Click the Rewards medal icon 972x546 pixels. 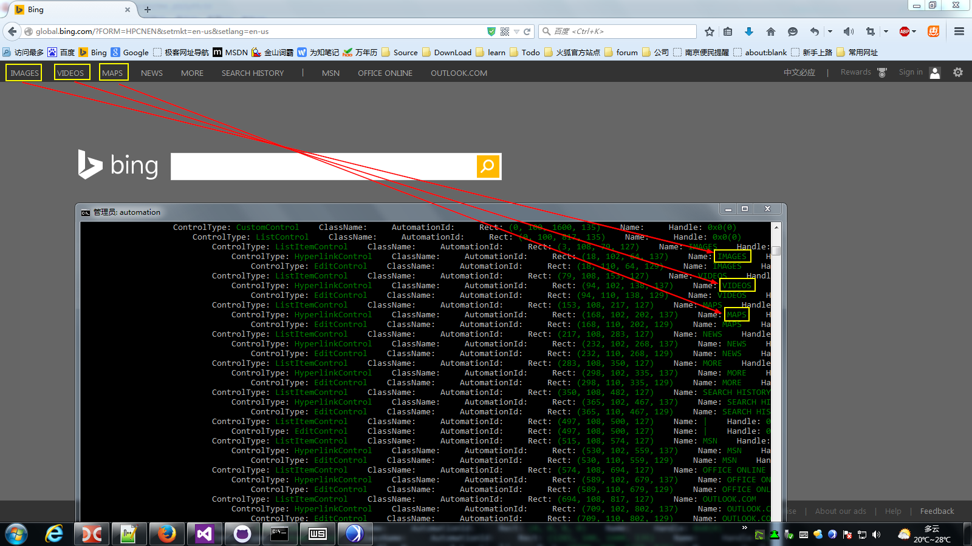tap(882, 73)
